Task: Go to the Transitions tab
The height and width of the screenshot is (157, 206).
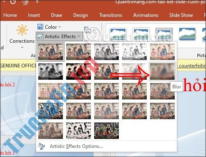Action: point(111,15)
